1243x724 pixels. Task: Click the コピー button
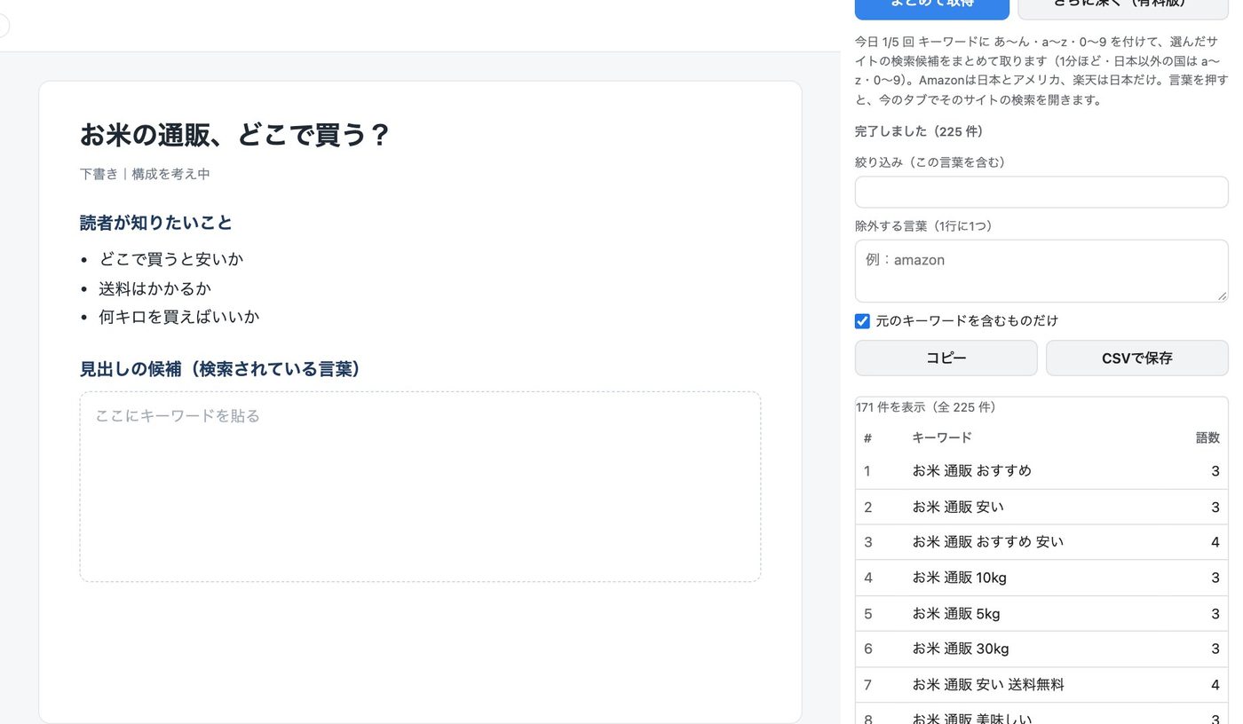(946, 358)
